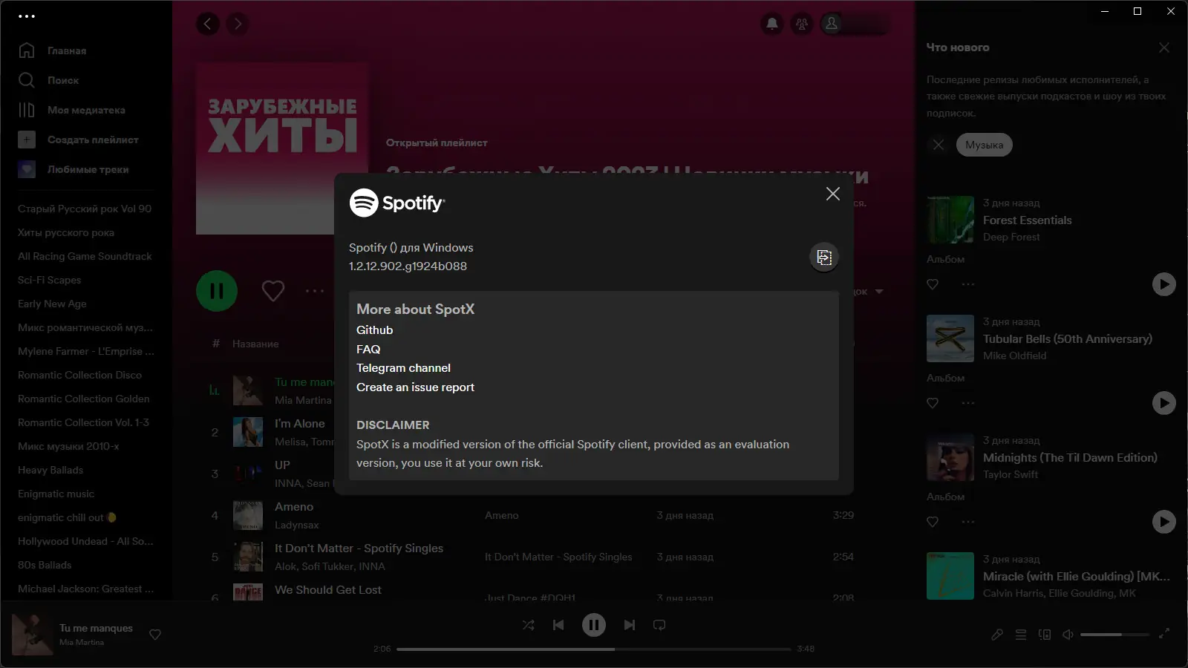
Task: Open the play queue
Action: pyautogui.click(x=1021, y=635)
